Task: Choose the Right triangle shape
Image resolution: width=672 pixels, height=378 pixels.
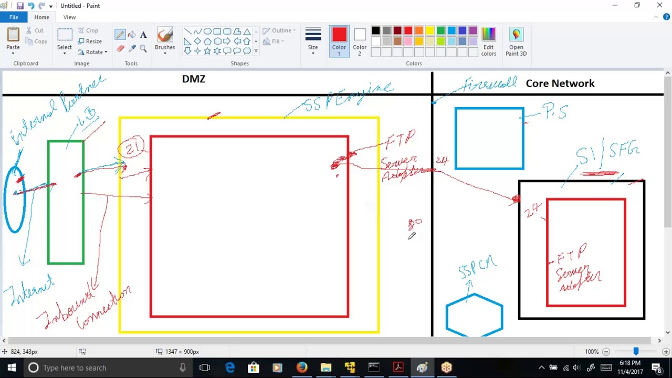Action: coord(187,41)
